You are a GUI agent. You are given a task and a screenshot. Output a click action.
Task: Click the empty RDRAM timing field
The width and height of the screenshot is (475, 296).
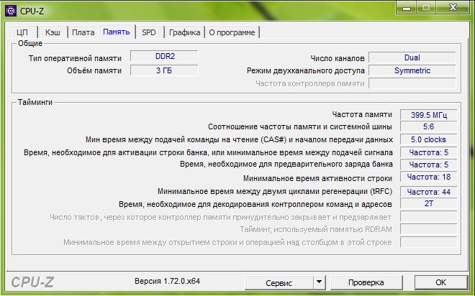pos(429,229)
